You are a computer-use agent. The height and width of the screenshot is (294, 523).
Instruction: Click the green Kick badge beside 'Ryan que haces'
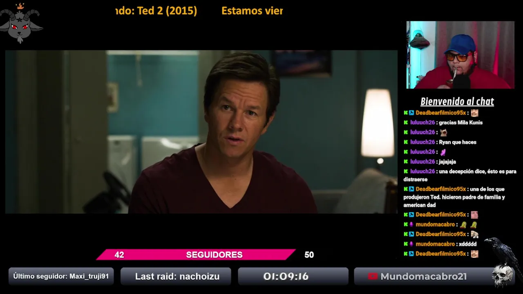pos(406,142)
